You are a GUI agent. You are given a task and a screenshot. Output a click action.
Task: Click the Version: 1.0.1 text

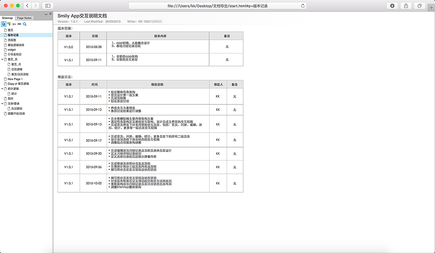click(68, 22)
